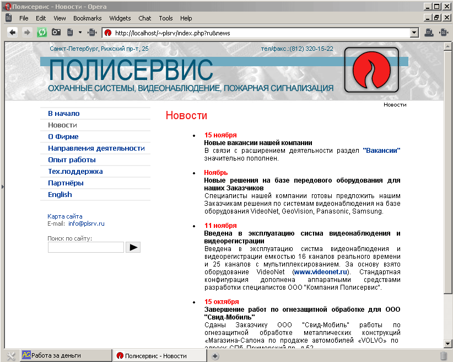
Task: Open the File menu
Action: point(24,18)
